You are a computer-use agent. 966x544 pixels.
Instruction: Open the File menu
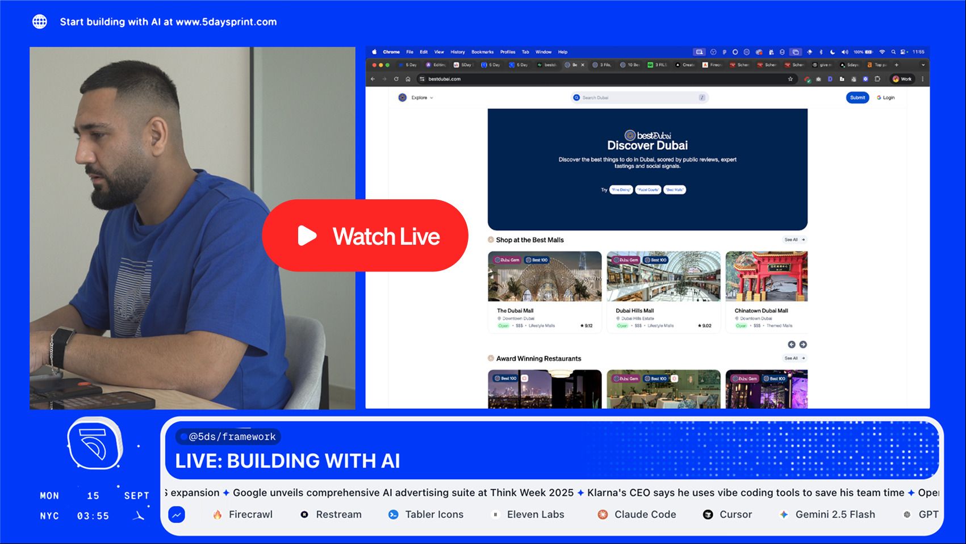pos(409,52)
